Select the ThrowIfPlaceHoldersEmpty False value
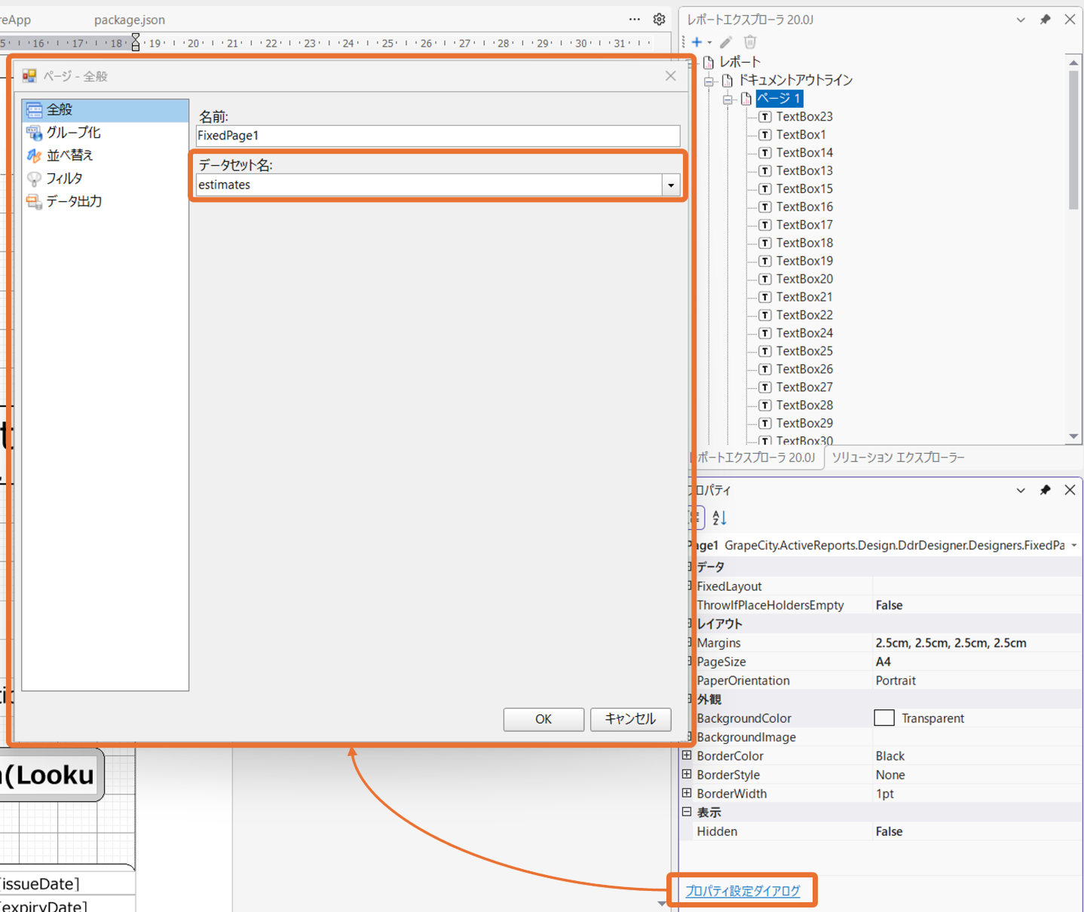The width and height of the screenshot is (1084, 912). (x=977, y=605)
